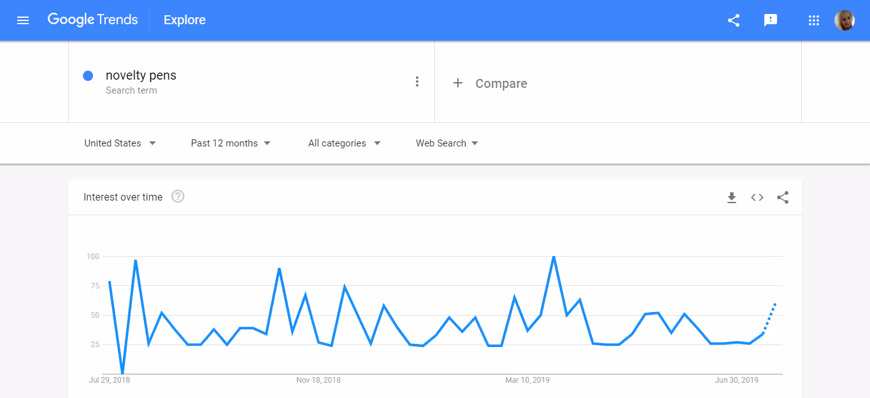
Task: Add a comparison term with Compare
Action: click(490, 83)
